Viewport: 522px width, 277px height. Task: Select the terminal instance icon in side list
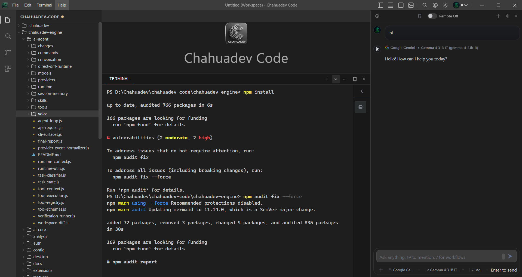[x=360, y=107]
